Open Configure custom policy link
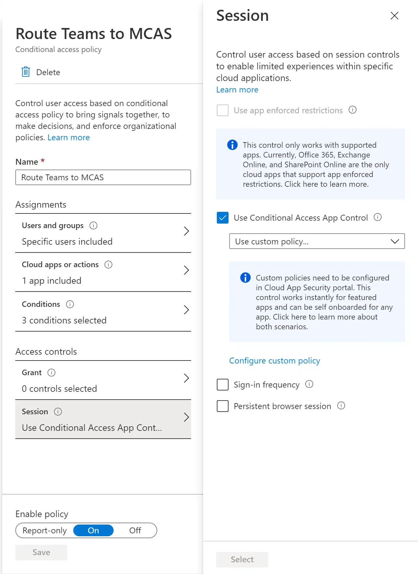The width and height of the screenshot is (418, 574). [x=274, y=361]
